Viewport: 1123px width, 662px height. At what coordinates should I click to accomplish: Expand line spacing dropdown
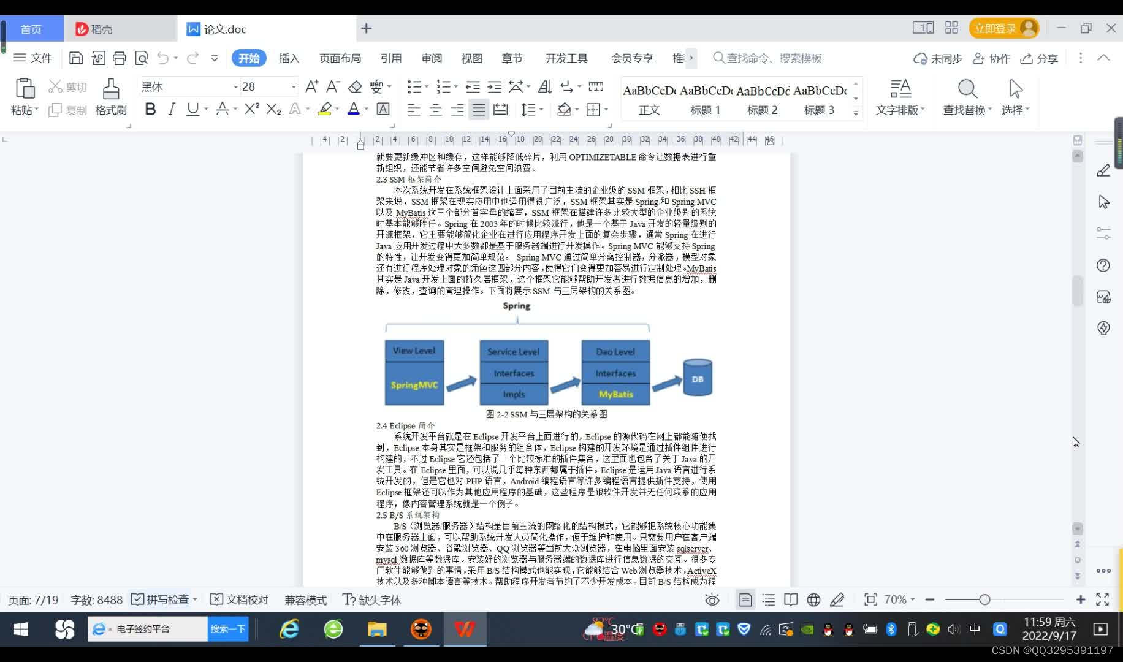click(x=542, y=110)
